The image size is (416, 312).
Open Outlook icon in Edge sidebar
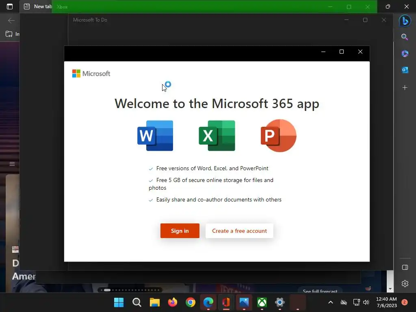pos(405,70)
